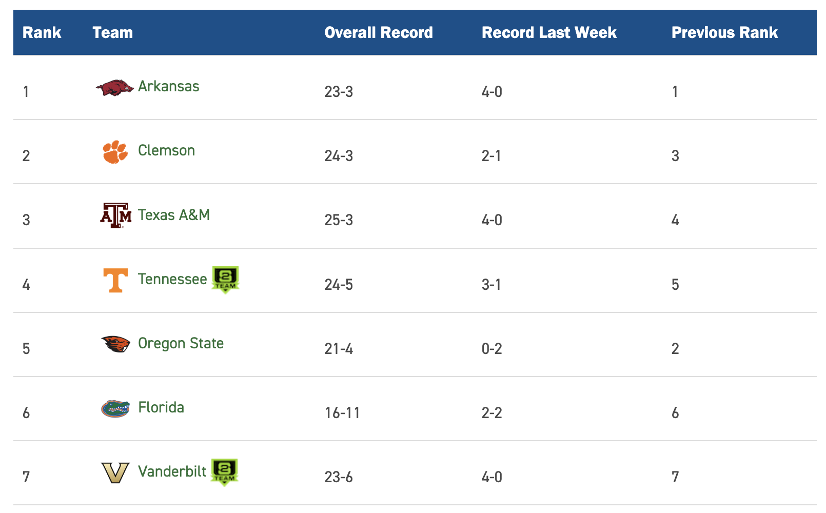The width and height of the screenshot is (826, 513).
Task: Click the Tennessee orange T logo
Action: (115, 280)
